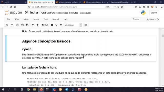Restart the kernel icon
Viewport: 164px width, 92px height.
click(56, 25)
